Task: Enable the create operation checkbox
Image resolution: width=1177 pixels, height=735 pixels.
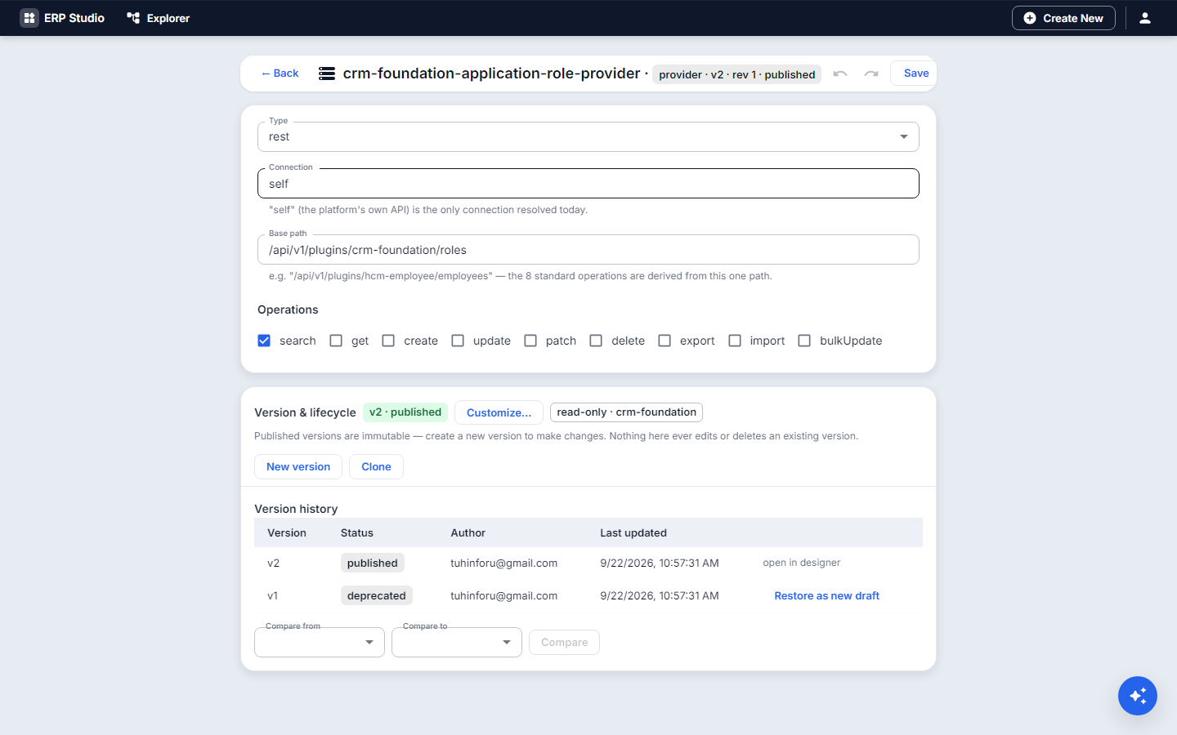Action: tap(388, 341)
